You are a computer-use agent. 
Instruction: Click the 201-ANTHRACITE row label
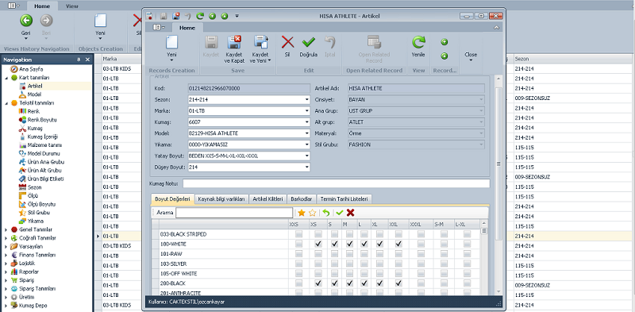point(180,293)
